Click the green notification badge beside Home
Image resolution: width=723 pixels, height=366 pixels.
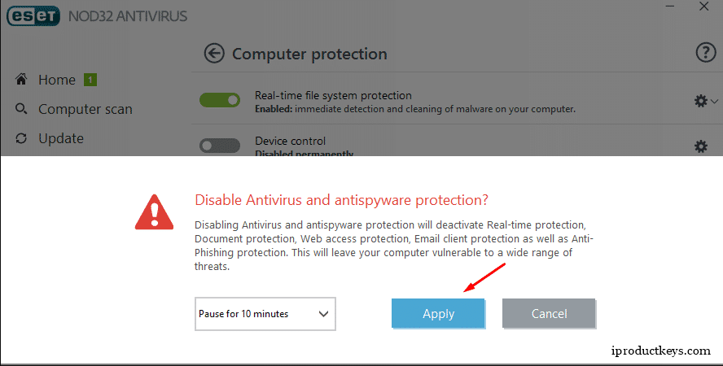90,80
